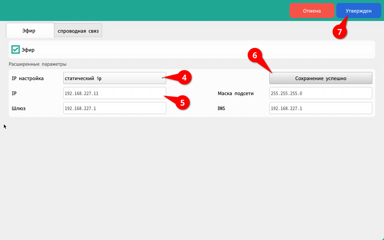
Task: Switch to the Эфир tab
Action: [x=29, y=31]
